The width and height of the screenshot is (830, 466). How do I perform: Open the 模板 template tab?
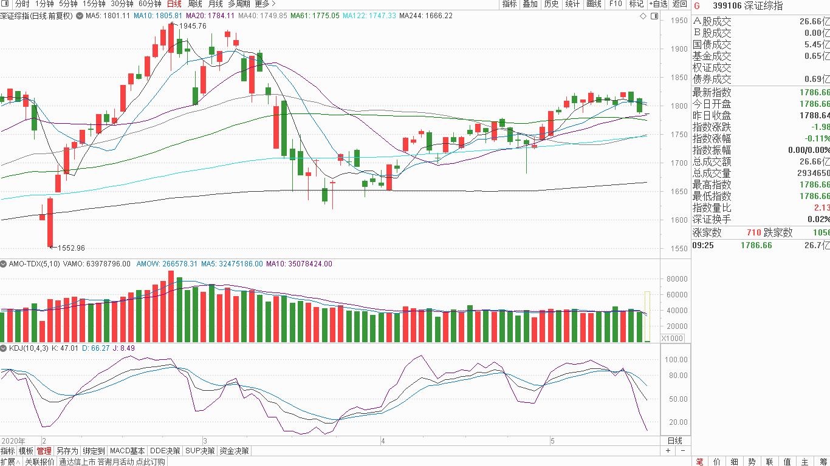point(26,451)
